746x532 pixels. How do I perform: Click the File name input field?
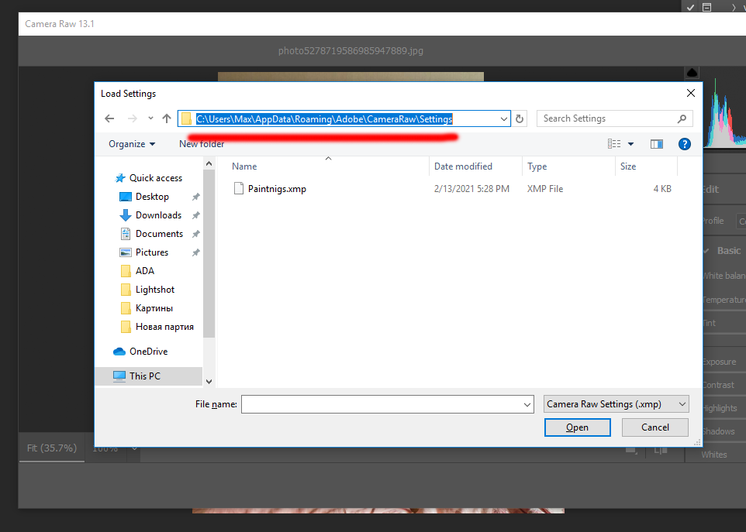(381, 404)
